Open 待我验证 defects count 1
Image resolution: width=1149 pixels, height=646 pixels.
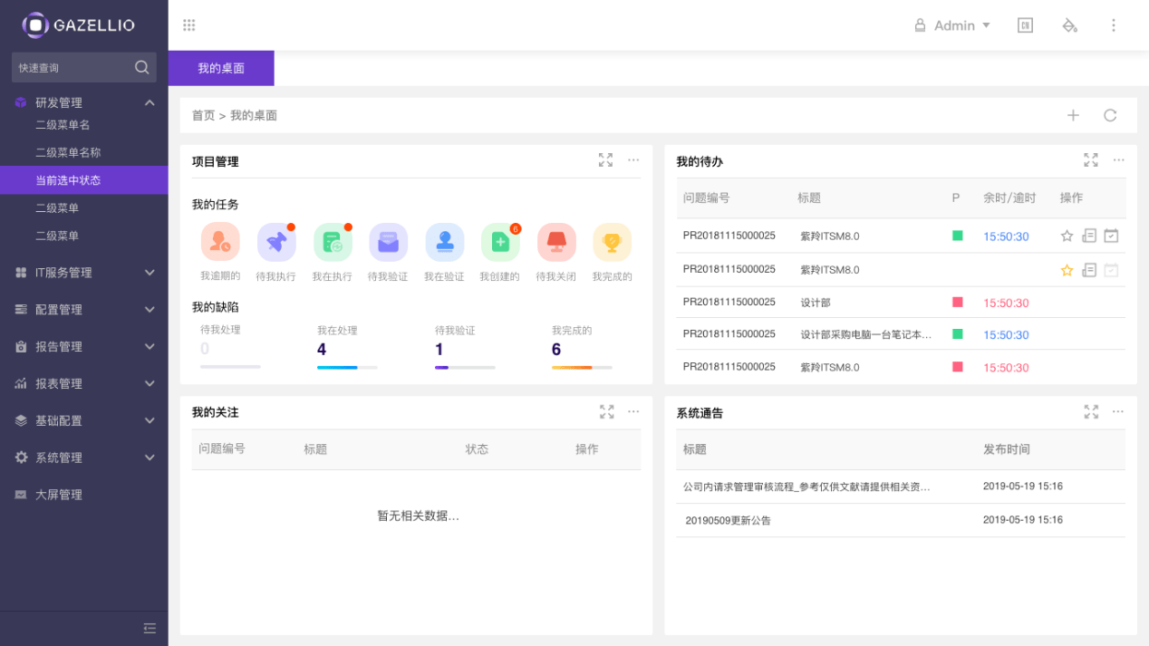coord(439,350)
